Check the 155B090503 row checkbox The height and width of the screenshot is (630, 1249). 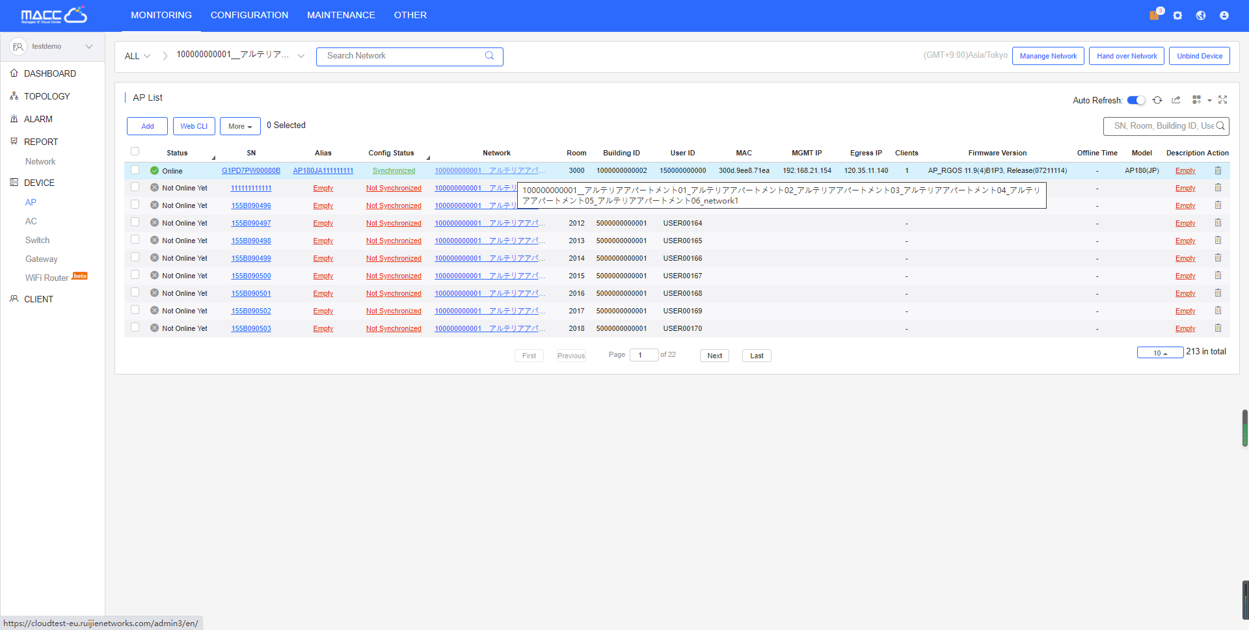point(135,328)
